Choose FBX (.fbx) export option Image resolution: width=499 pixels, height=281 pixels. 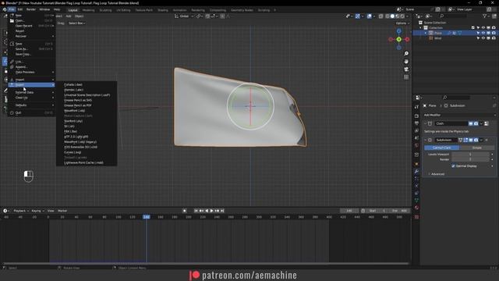(87, 131)
